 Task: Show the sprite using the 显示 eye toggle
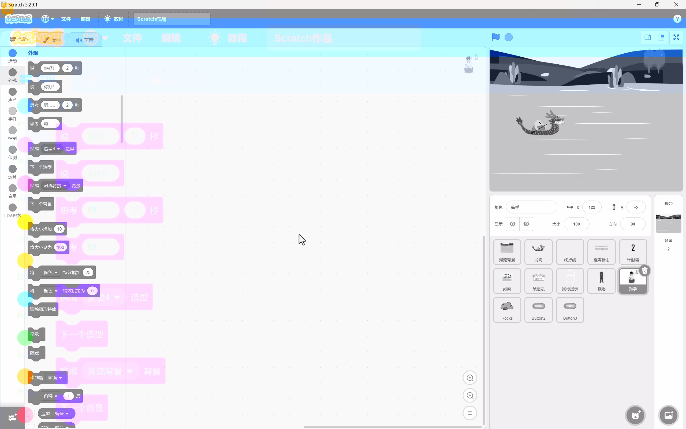(x=512, y=224)
